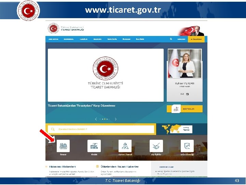This screenshot has height=185, width=246.
Task: Open the İLETİŞİM menu item
Action: pyautogui.click(x=140, y=39)
